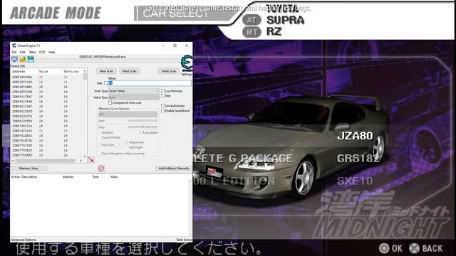
Task: Click the scan progress bar
Action: point(108,60)
